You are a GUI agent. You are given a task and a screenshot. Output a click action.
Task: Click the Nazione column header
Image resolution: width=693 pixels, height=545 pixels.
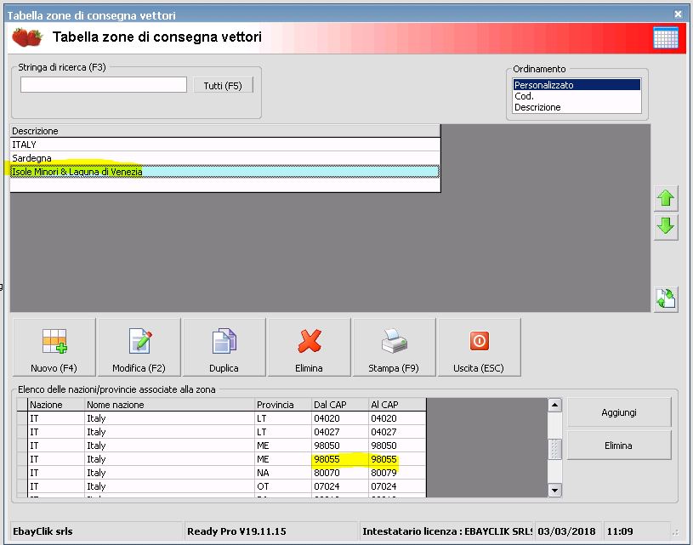tap(56, 405)
